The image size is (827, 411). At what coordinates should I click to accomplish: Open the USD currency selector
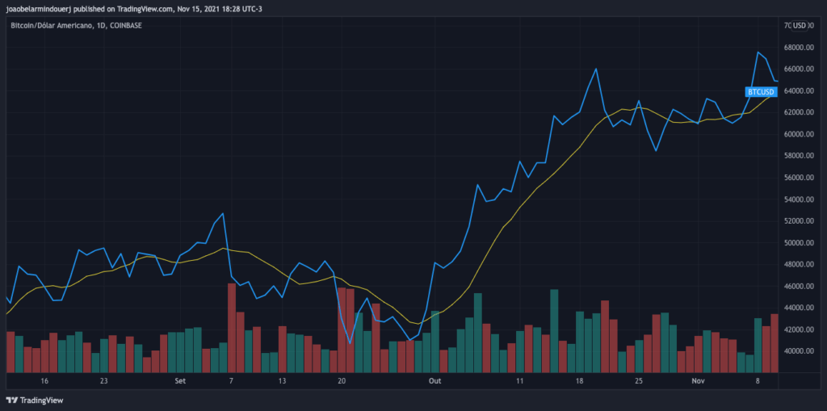pyautogui.click(x=800, y=25)
